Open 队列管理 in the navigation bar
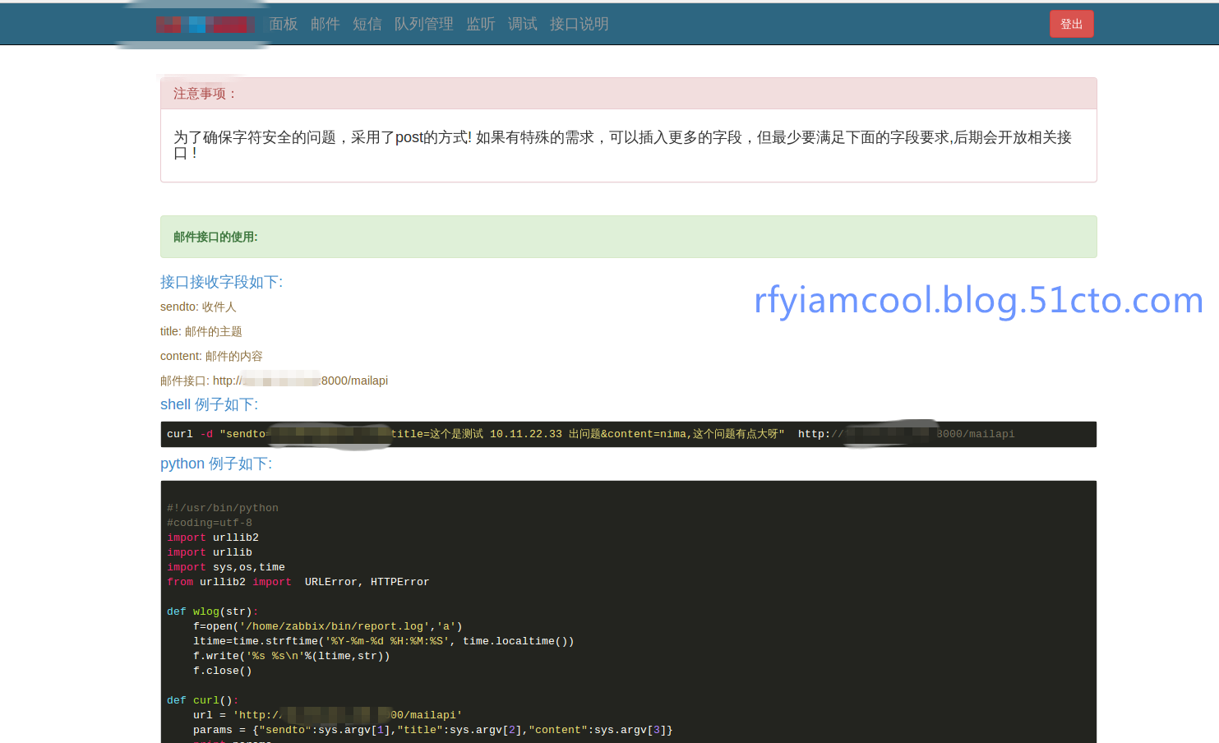 tap(423, 25)
